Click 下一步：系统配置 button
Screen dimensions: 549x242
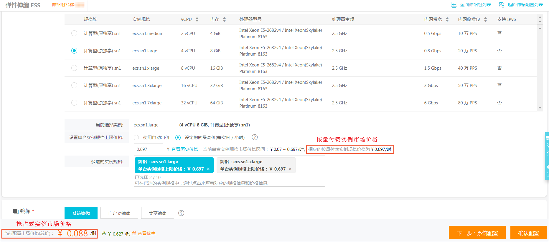pos(477,233)
